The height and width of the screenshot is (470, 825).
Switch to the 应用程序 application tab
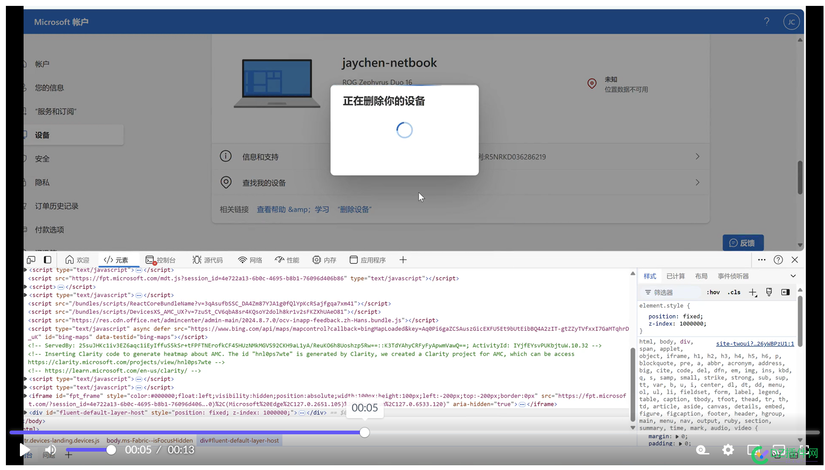tap(368, 260)
